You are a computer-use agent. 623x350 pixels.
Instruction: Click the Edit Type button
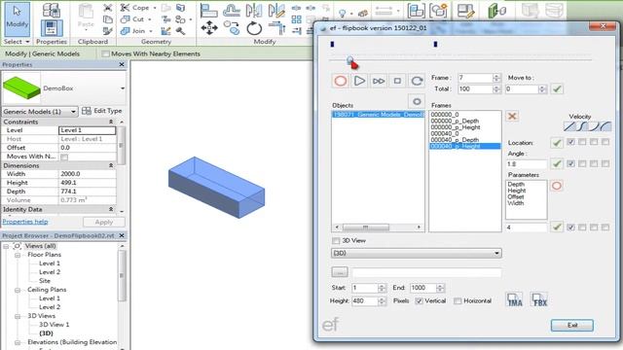102,111
